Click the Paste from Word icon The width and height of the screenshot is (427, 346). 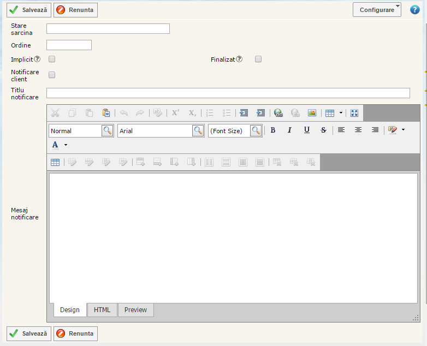[106, 113]
